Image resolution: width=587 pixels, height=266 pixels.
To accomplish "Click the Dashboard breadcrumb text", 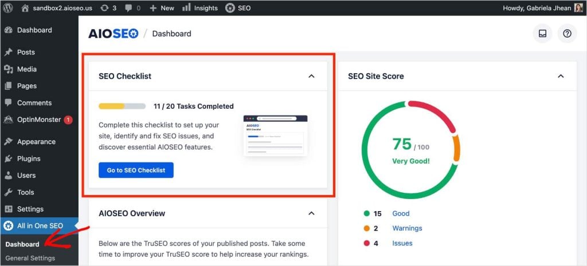I will [172, 34].
